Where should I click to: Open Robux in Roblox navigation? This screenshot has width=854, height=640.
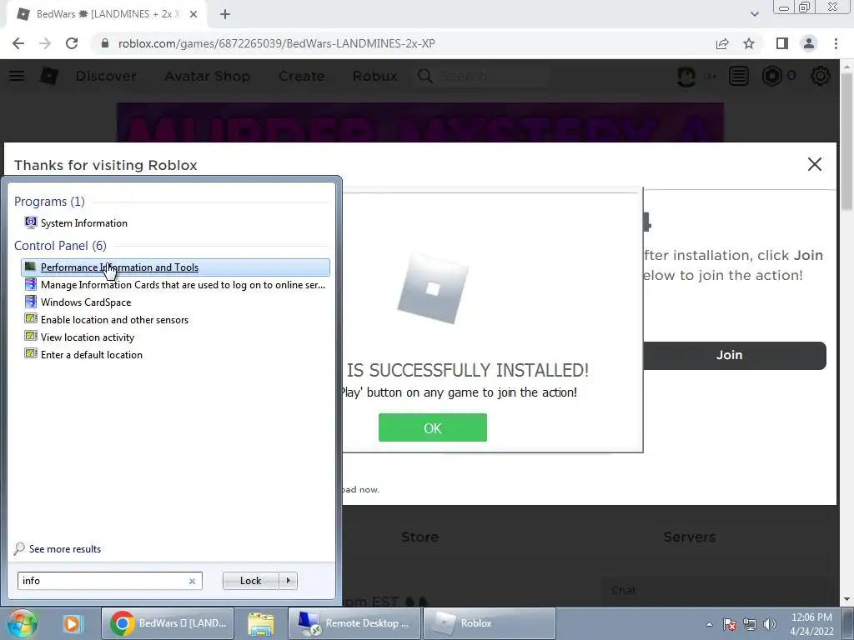pyautogui.click(x=374, y=76)
